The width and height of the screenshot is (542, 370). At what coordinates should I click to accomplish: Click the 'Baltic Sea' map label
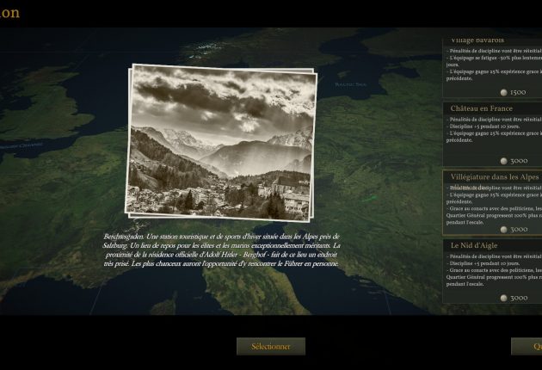point(350,84)
